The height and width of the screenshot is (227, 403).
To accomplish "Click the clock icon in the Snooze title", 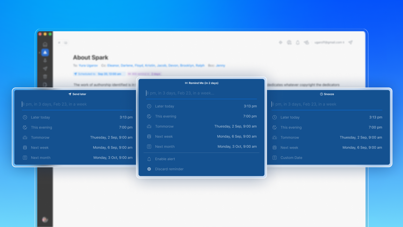I will pos(321,94).
